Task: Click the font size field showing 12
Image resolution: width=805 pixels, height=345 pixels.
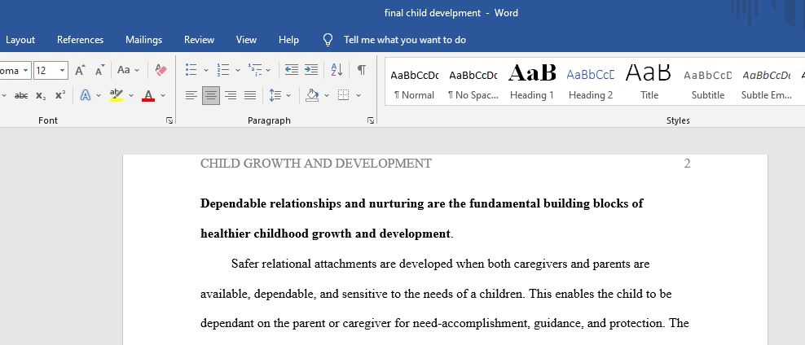Action: coord(46,71)
